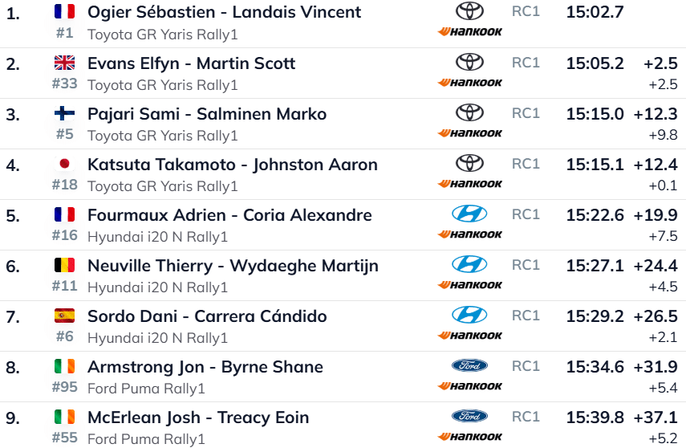Click the Irish flag beside McErlean Josh

coord(64,417)
